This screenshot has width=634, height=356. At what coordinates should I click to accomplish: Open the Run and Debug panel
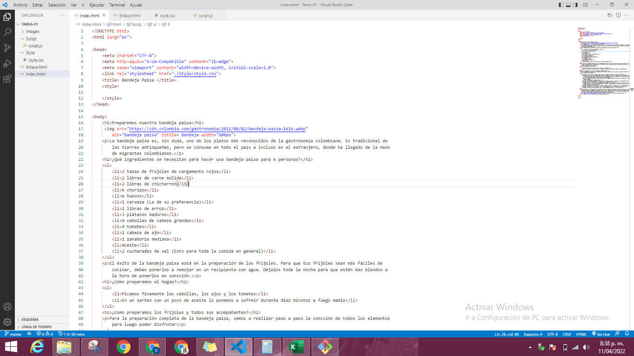[x=7, y=63]
